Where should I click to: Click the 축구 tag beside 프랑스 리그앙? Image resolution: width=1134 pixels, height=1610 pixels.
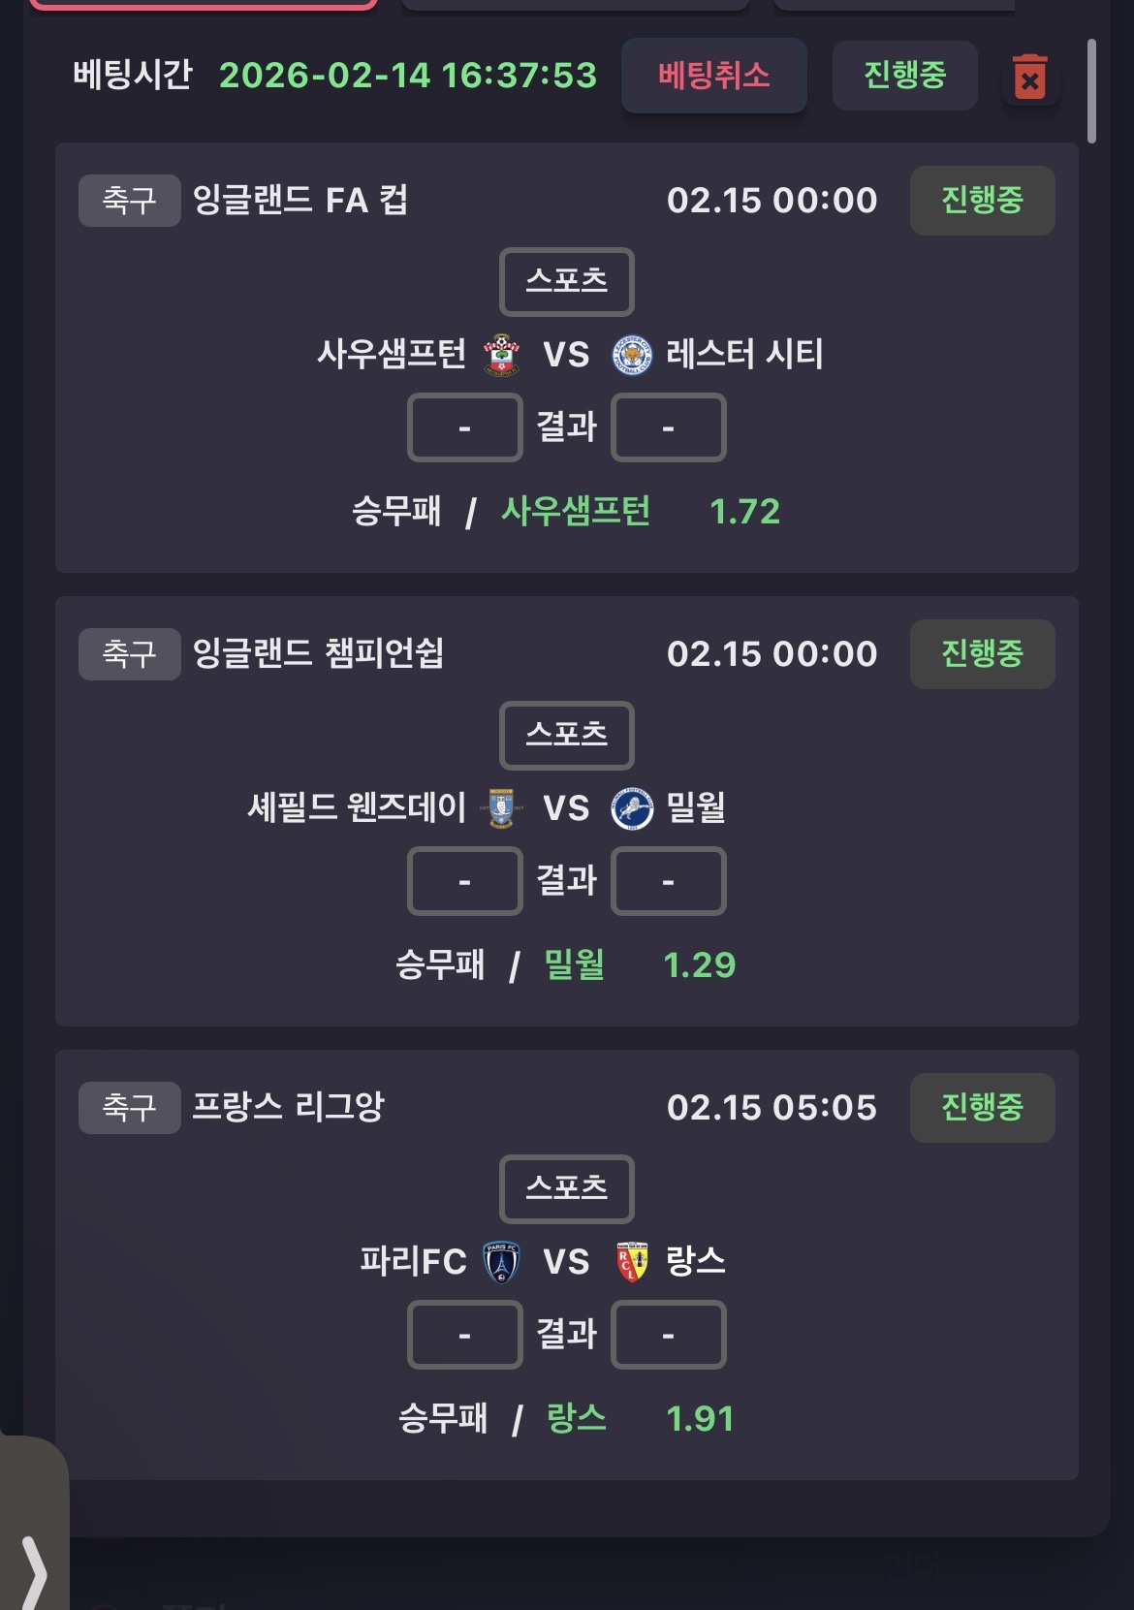point(129,1108)
